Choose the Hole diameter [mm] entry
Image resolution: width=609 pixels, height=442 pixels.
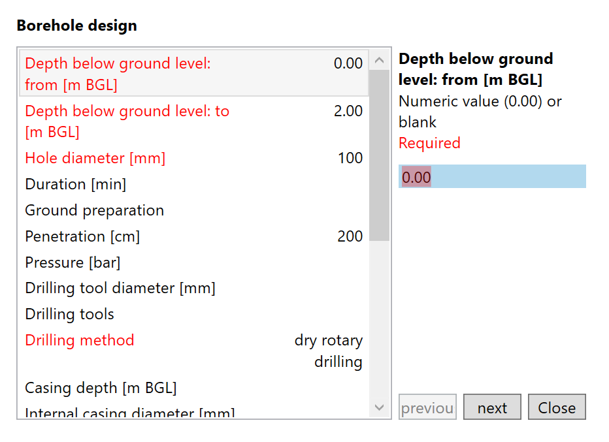[193, 158]
